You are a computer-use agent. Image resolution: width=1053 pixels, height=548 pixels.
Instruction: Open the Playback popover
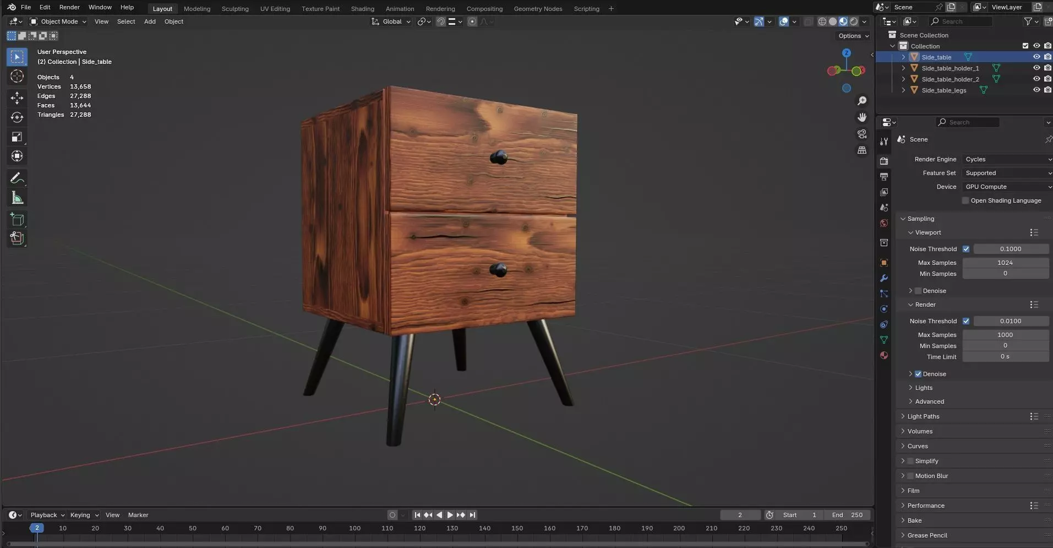(x=47, y=515)
